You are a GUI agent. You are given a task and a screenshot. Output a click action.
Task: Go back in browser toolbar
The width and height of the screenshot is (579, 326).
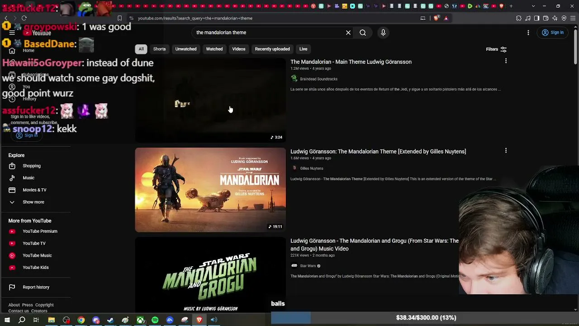(6, 18)
